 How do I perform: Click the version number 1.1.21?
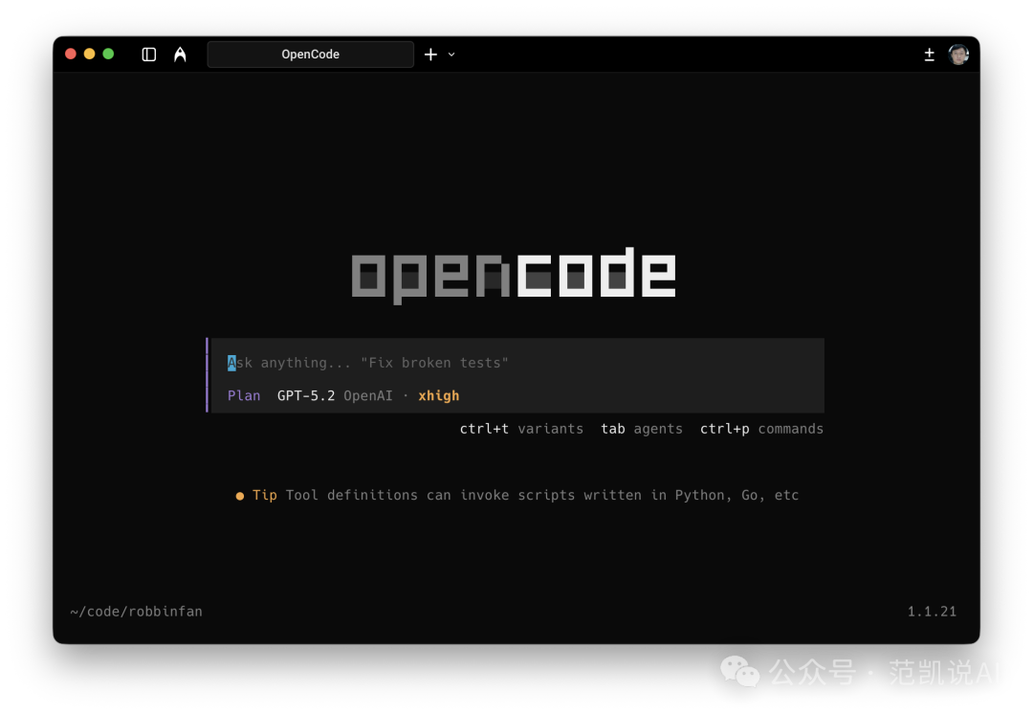(x=932, y=611)
